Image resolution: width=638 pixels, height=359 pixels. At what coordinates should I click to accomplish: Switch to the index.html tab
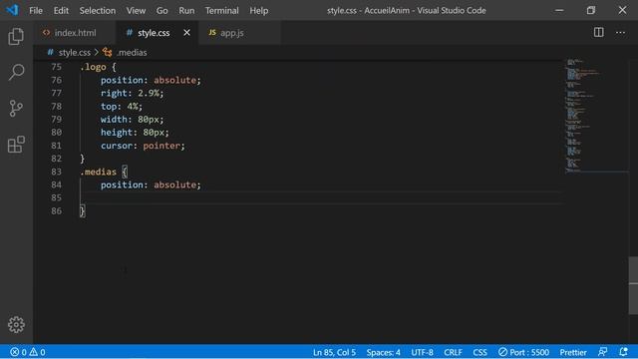click(x=76, y=33)
